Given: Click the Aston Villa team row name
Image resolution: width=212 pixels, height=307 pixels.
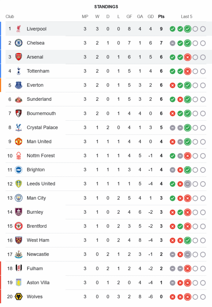Looking at the screenshot, I should (38, 282).
